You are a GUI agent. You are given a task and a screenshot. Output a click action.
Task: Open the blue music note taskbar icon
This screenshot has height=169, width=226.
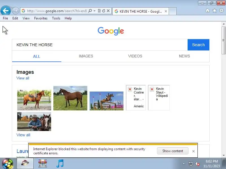click(x=60, y=164)
